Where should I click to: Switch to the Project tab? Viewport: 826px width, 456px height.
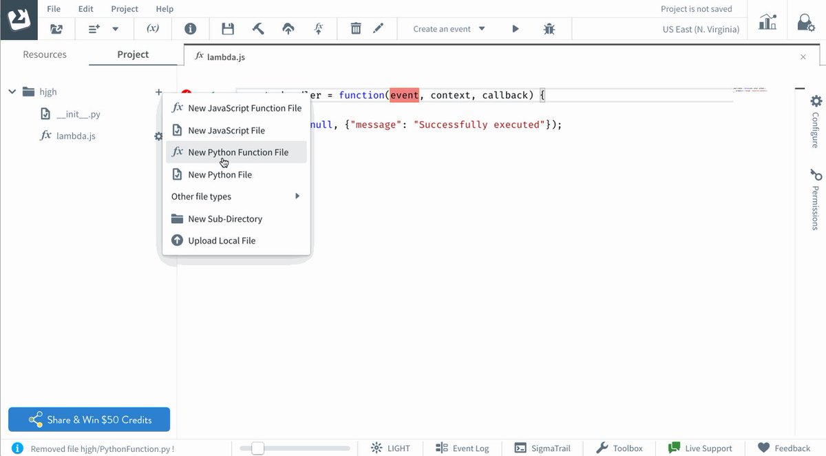[133, 54]
